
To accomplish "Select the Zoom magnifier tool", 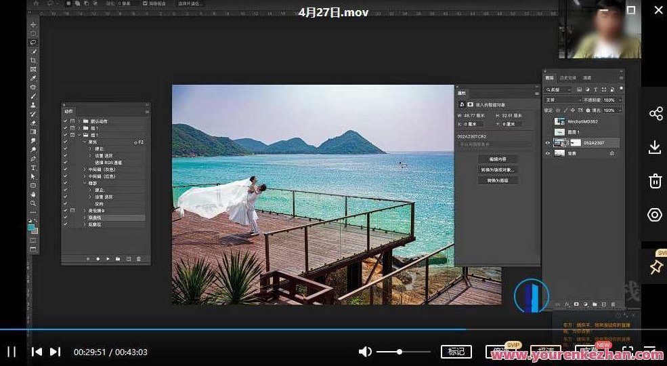I will pos(33,203).
